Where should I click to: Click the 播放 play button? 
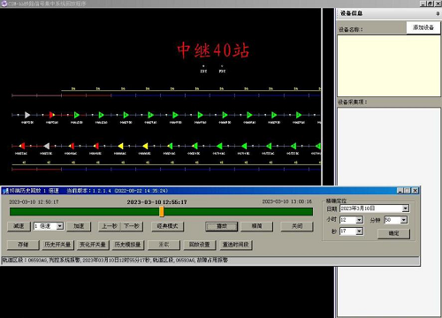pyautogui.click(x=222, y=226)
